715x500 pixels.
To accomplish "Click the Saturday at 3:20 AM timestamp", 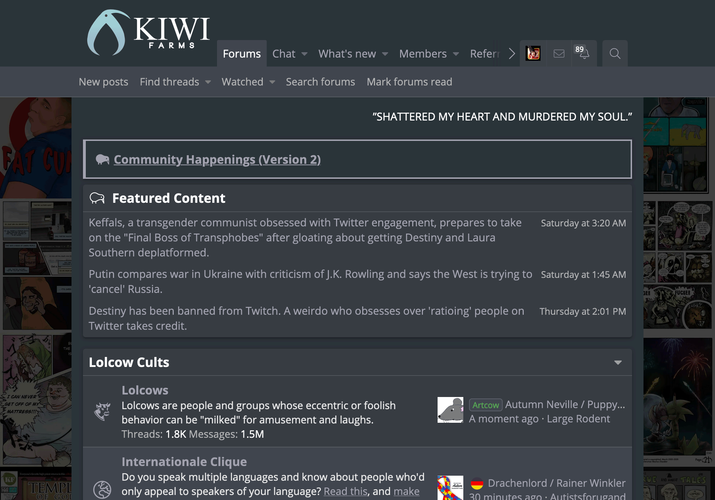I will (x=583, y=223).
